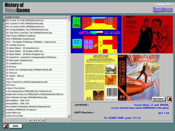Select 1943 - The Battle Of Midway entry

click(36, 42)
